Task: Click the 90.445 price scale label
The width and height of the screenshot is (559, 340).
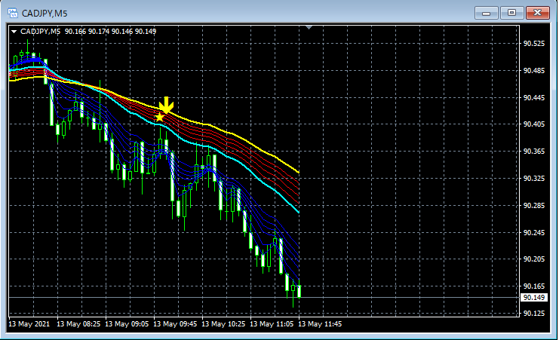Action: [533, 98]
